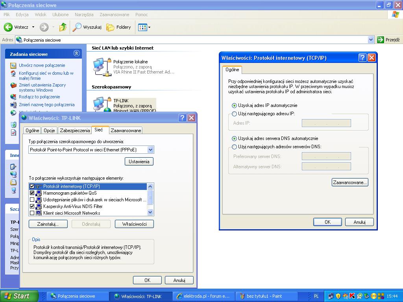Switch to the Ogólne tab in TP-LINK properties
Screen dimensions: 403x302
[32, 131]
